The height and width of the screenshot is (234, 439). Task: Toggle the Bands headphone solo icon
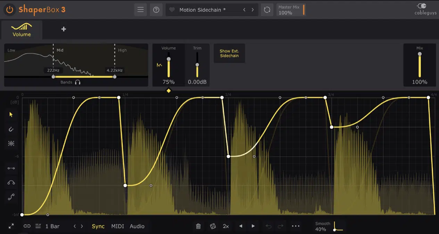click(x=78, y=82)
